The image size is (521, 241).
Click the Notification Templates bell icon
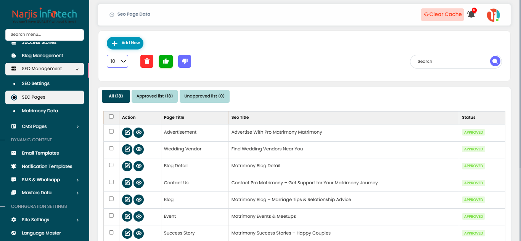pos(14,166)
